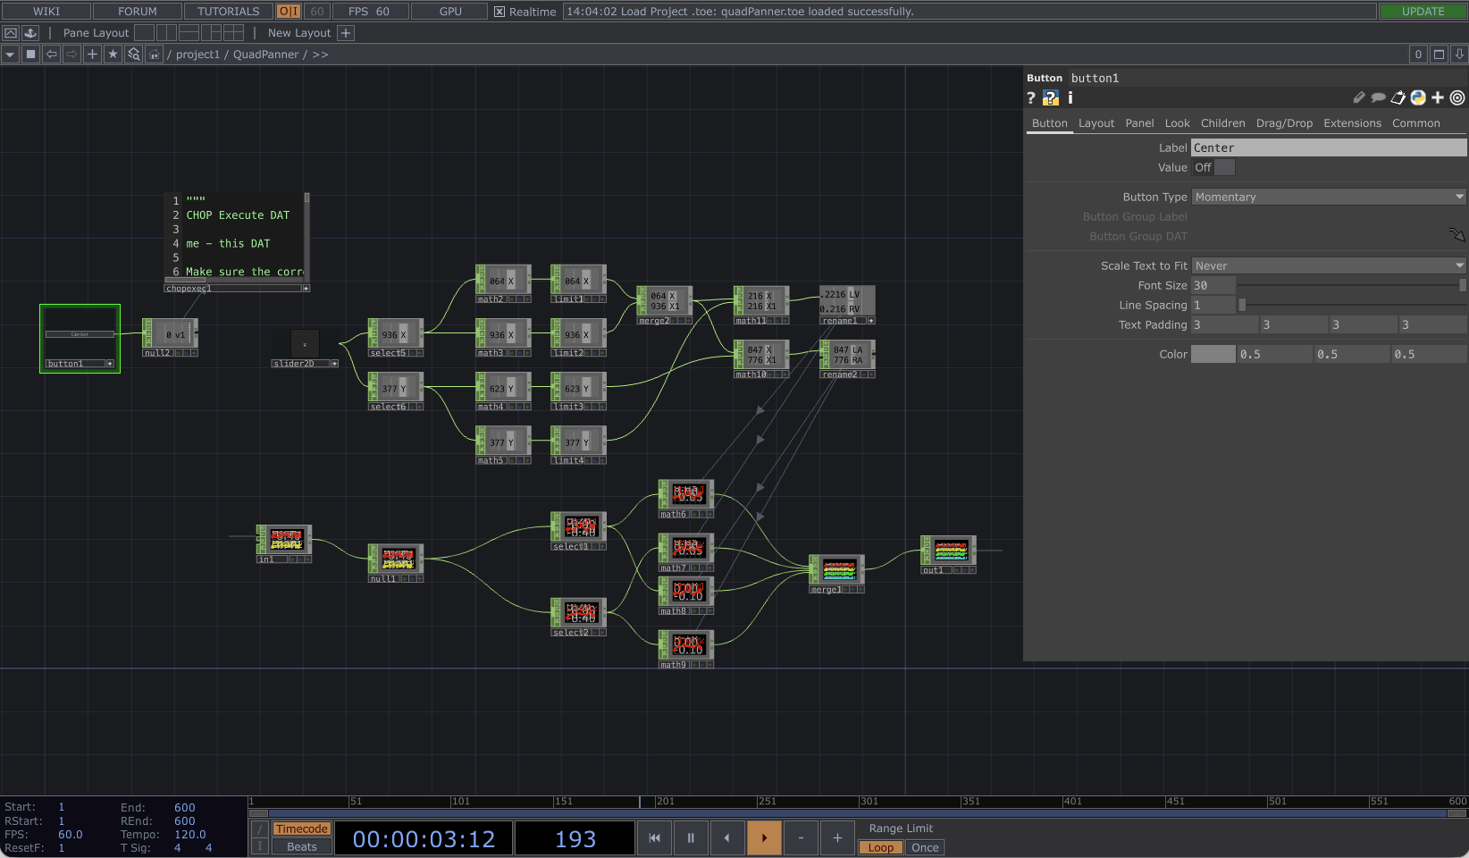Open the Python language icon
Image resolution: width=1469 pixels, height=858 pixels.
1418,98
